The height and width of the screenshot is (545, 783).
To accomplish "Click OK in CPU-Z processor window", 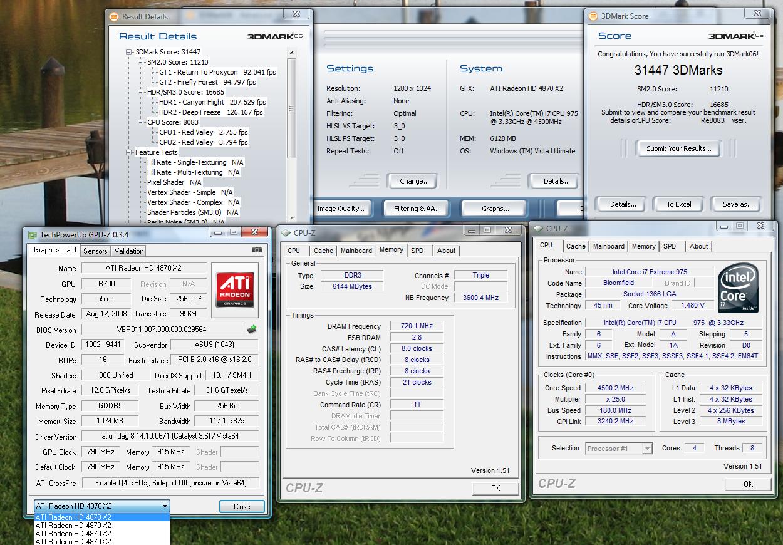I will (748, 484).
